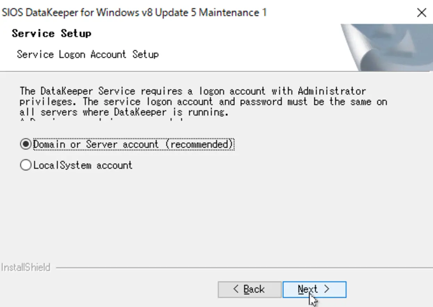Click the SIOS DataKeeper title bar text
Screen dimensions: 433x307
click(134, 12)
